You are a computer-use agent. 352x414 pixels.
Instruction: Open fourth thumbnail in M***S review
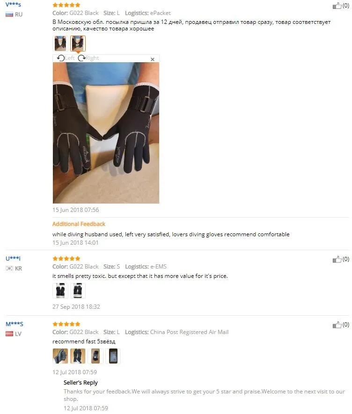tap(113, 356)
